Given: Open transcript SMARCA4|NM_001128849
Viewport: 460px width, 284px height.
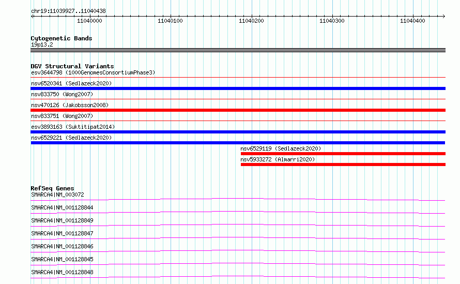Looking at the screenshot, I should [62, 220].
